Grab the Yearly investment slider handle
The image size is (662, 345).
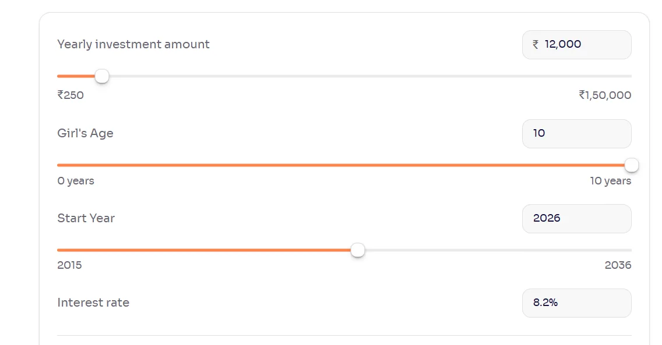coord(102,76)
